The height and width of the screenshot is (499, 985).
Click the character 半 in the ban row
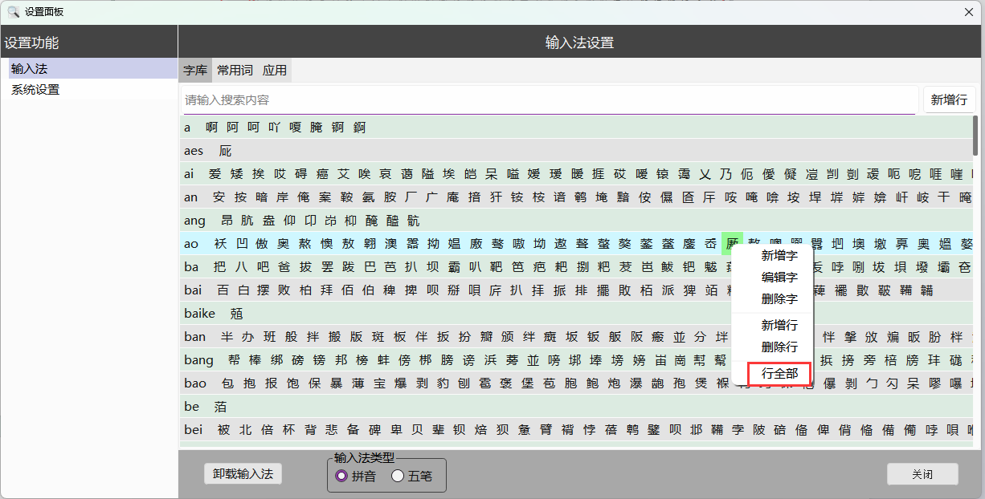pos(227,337)
